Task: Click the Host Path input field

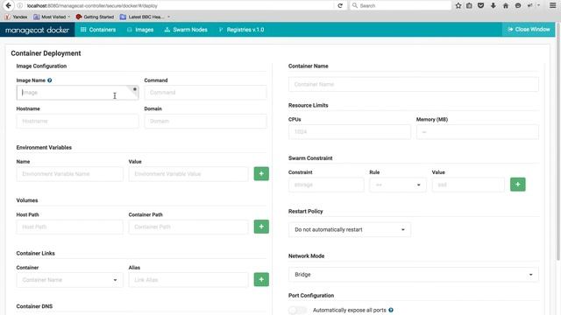Action: 70,227
